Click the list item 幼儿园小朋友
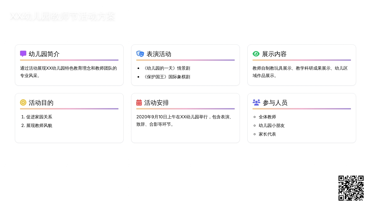Image resolution: width=371 pixels, height=208 pixels. (x=272, y=125)
